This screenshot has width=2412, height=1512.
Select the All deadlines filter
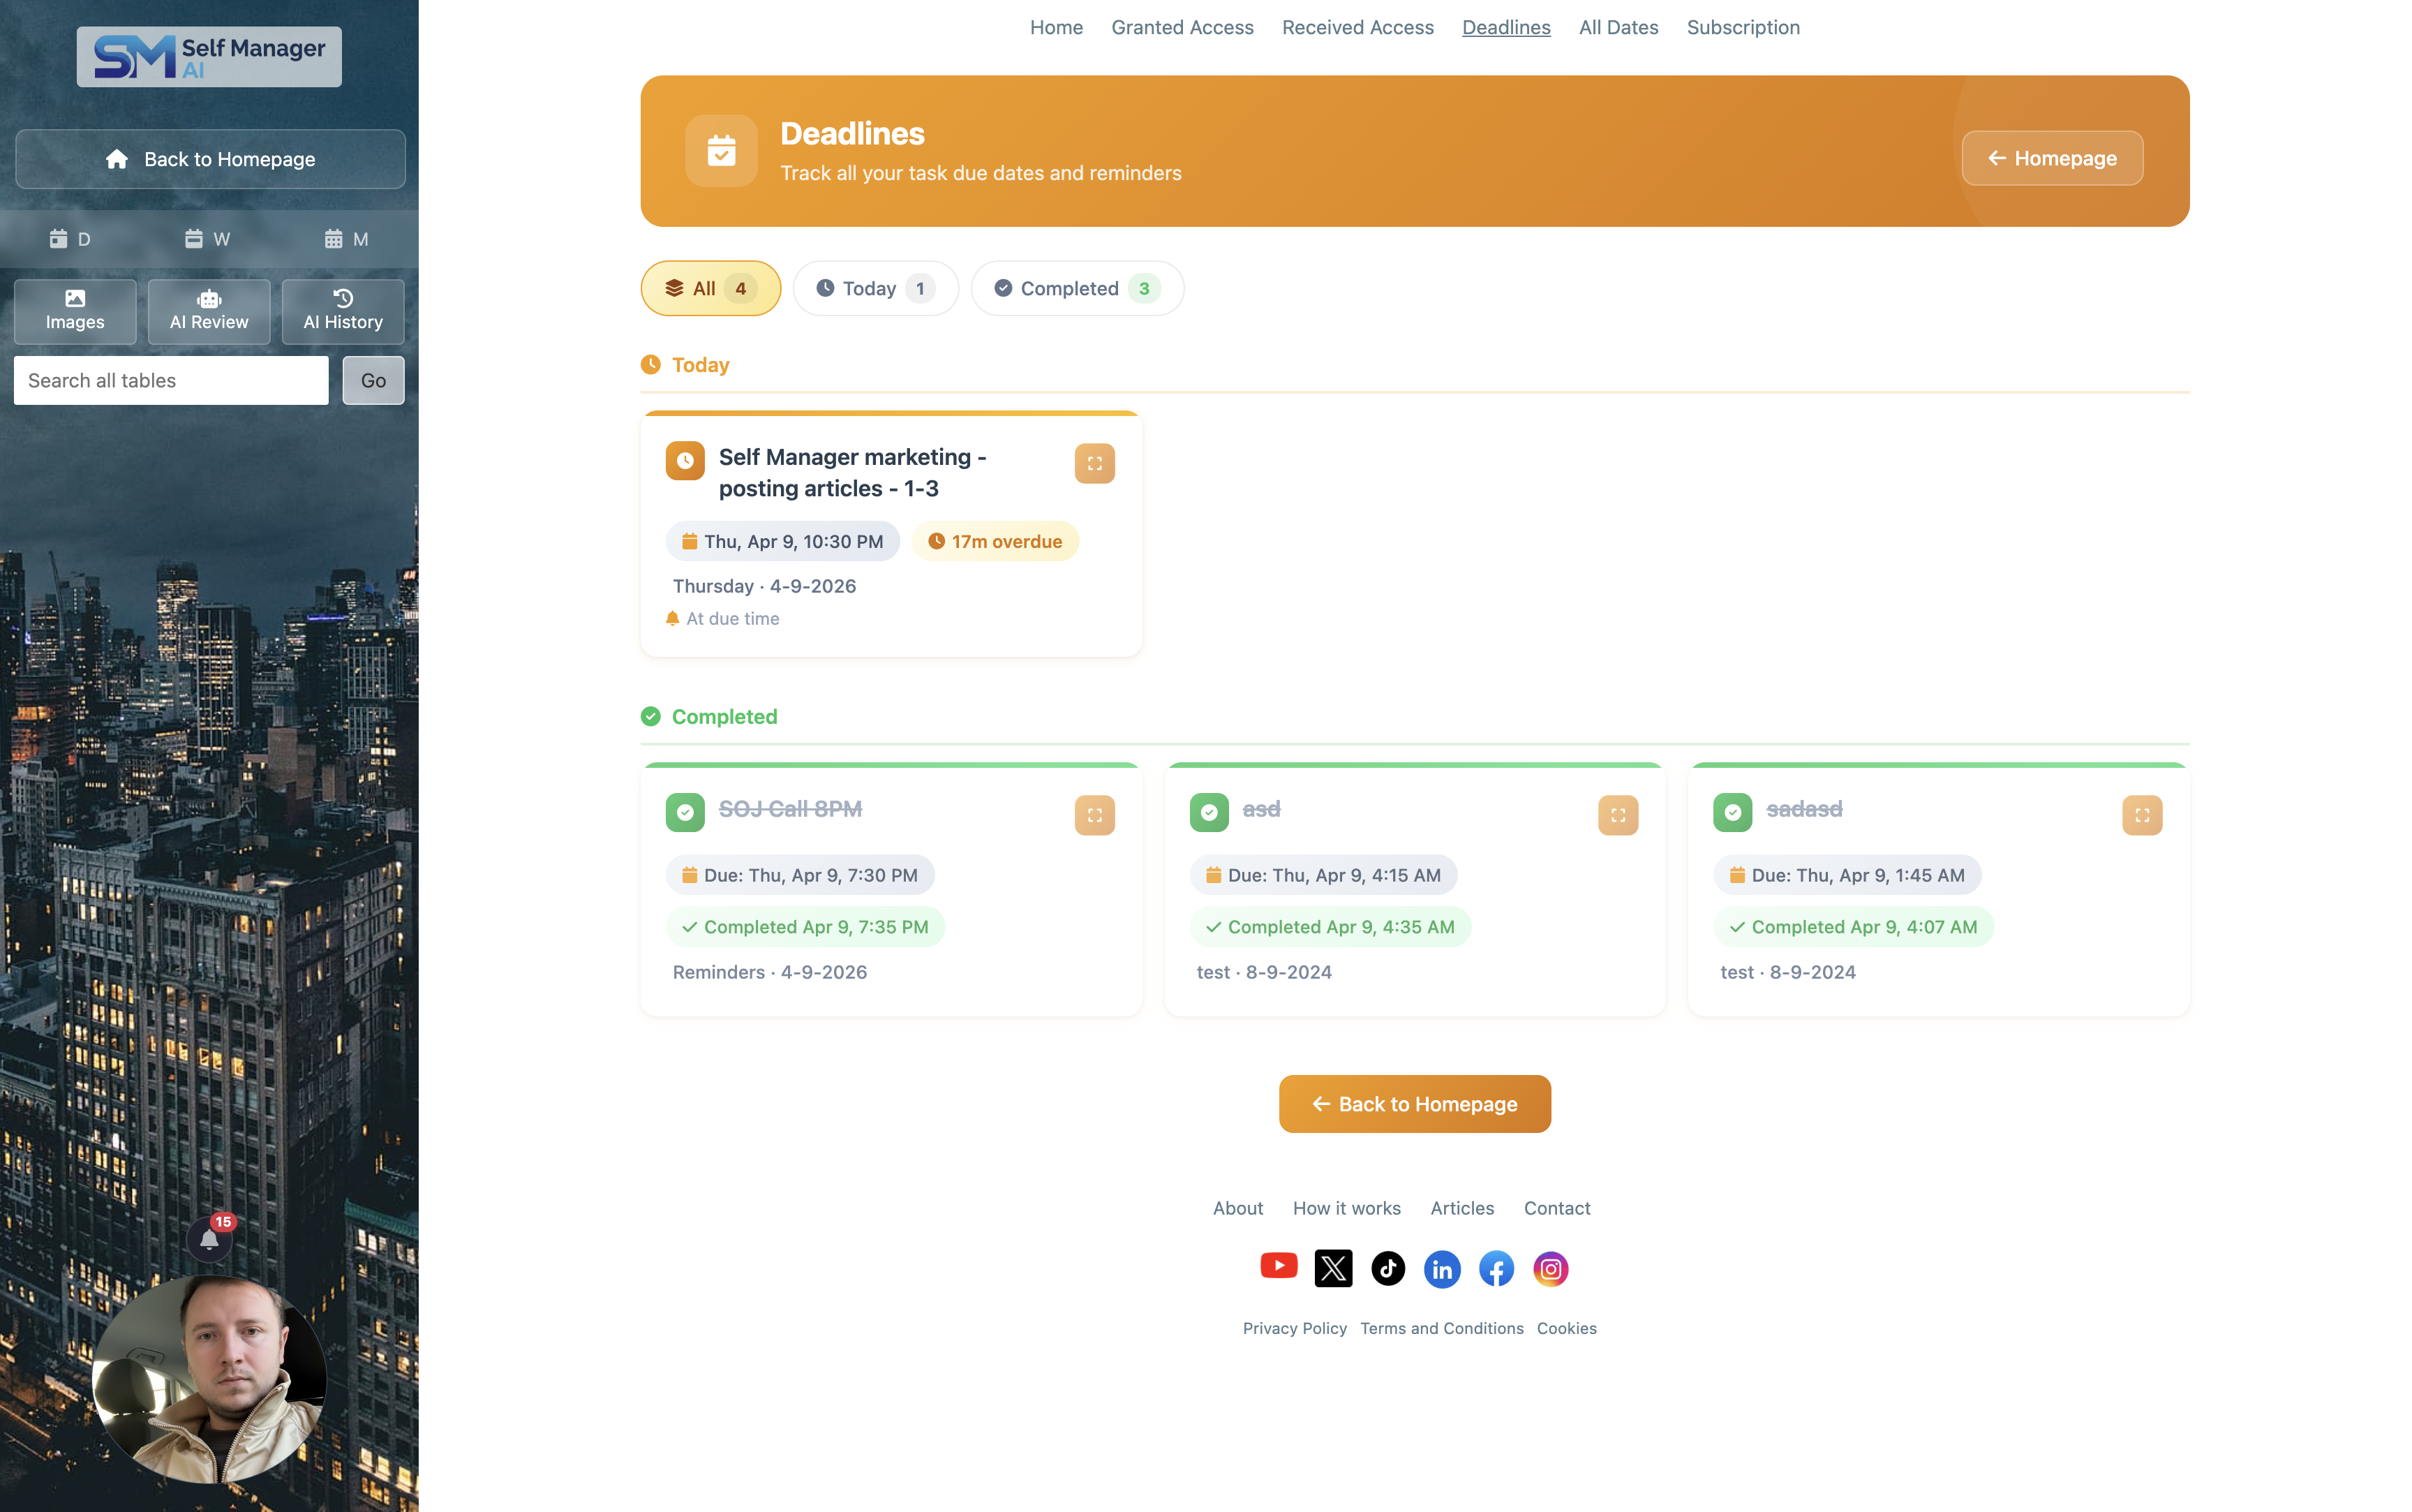(710, 288)
